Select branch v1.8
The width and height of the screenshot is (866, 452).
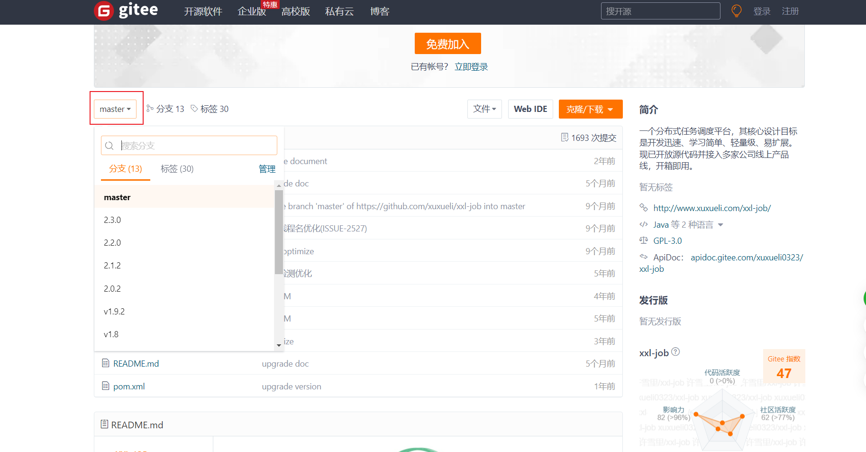coord(184,334)
